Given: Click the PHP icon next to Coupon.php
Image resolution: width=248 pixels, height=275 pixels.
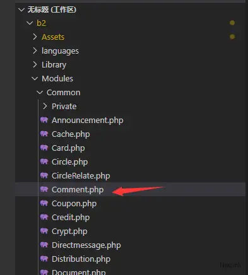Looking at the screenshot, I should pos(44,203).
